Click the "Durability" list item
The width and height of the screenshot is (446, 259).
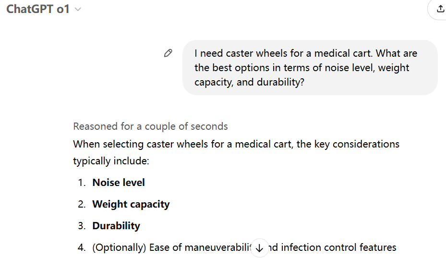[116, 226]
